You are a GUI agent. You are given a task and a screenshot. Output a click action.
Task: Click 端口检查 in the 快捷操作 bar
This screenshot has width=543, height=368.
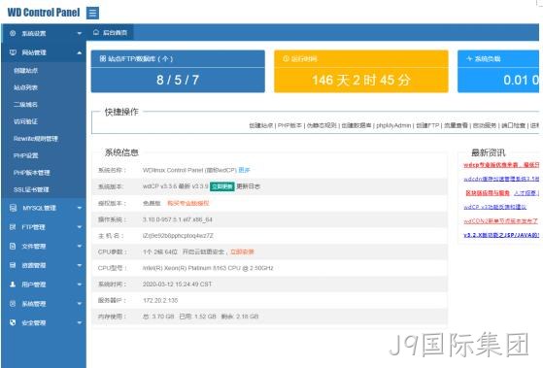[x=513, y=125]
